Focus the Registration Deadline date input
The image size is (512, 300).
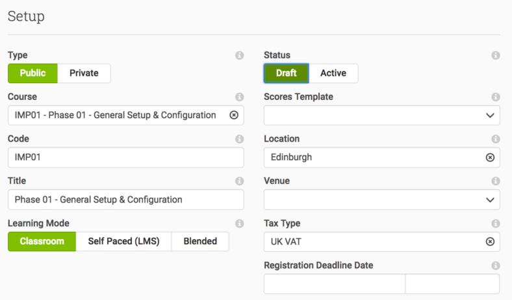pyautogui.click(x=335, y=284)
